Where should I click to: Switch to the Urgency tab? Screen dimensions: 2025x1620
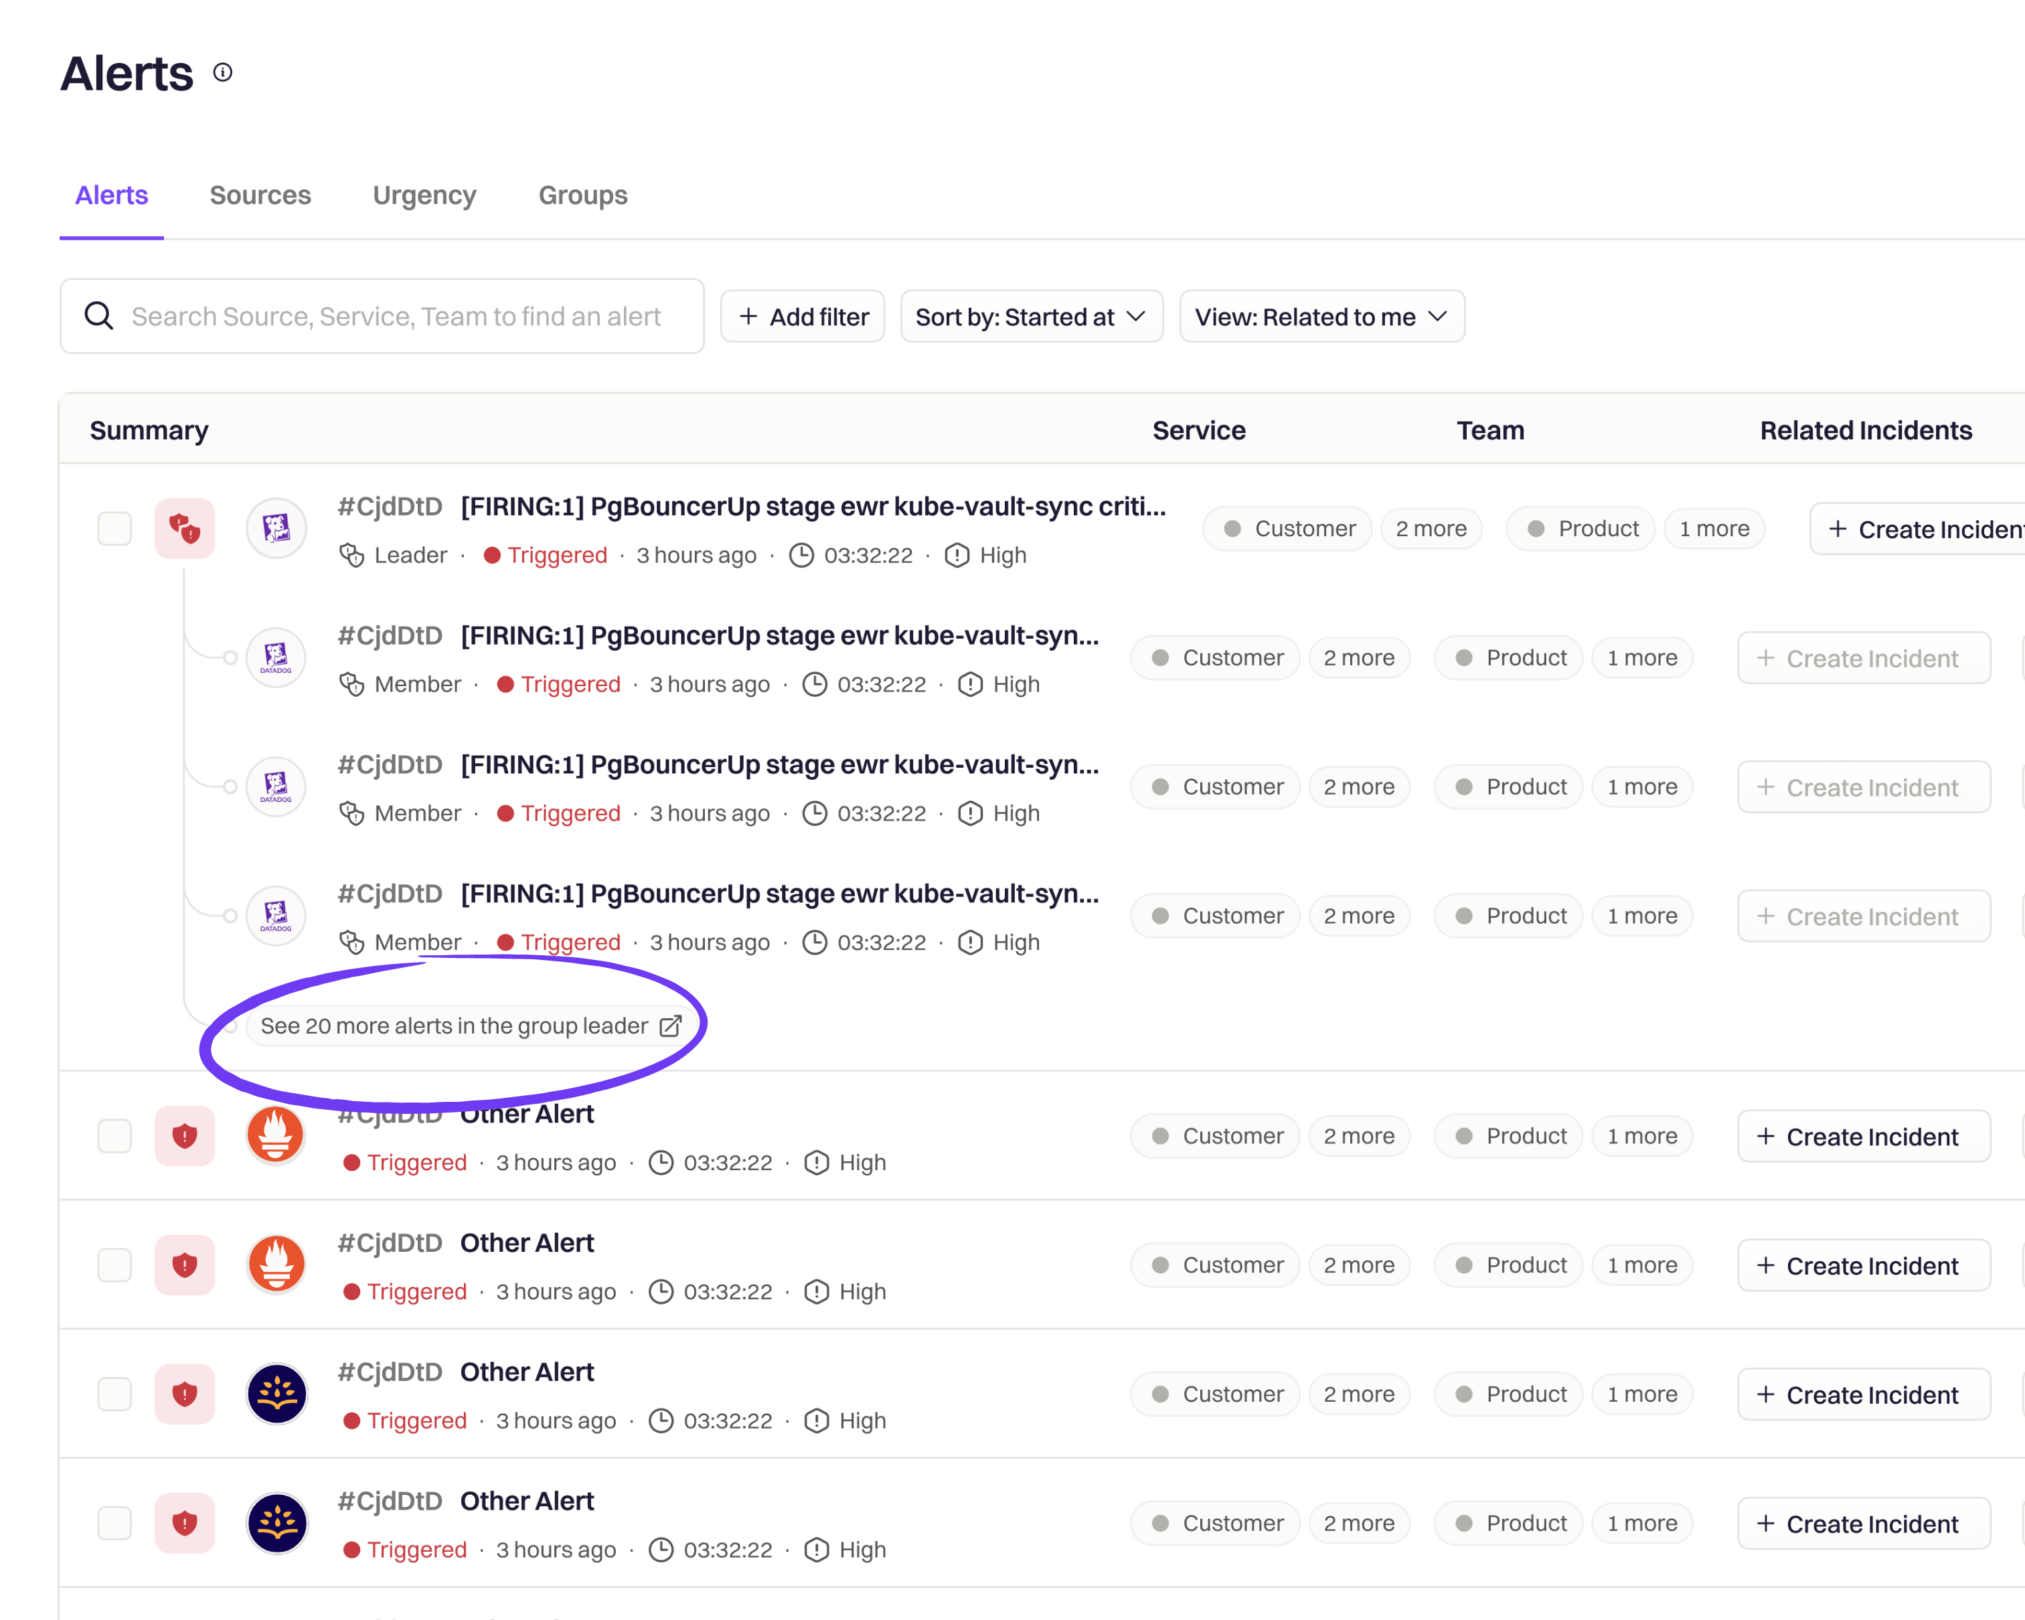[x=424, y=195]
